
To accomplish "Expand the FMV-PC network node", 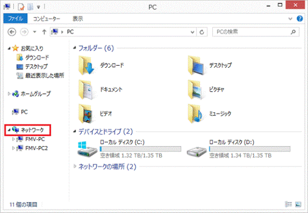I will point(13,139).
